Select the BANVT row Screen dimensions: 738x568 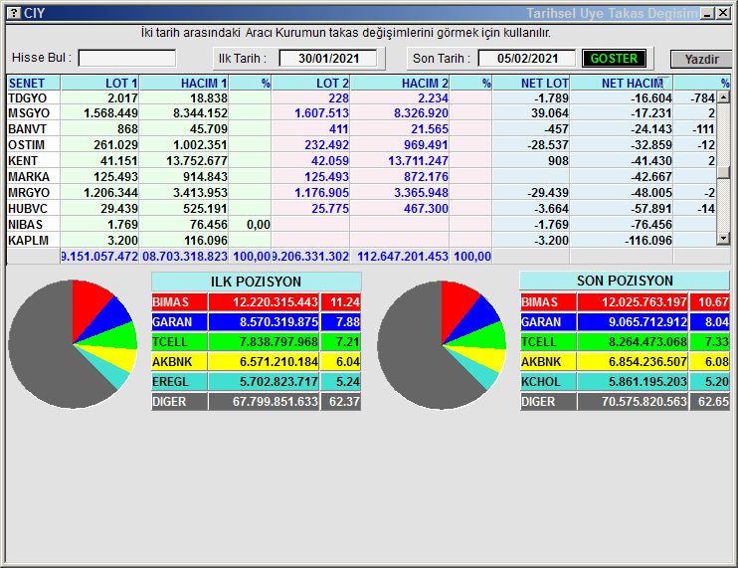coord(361,129)
